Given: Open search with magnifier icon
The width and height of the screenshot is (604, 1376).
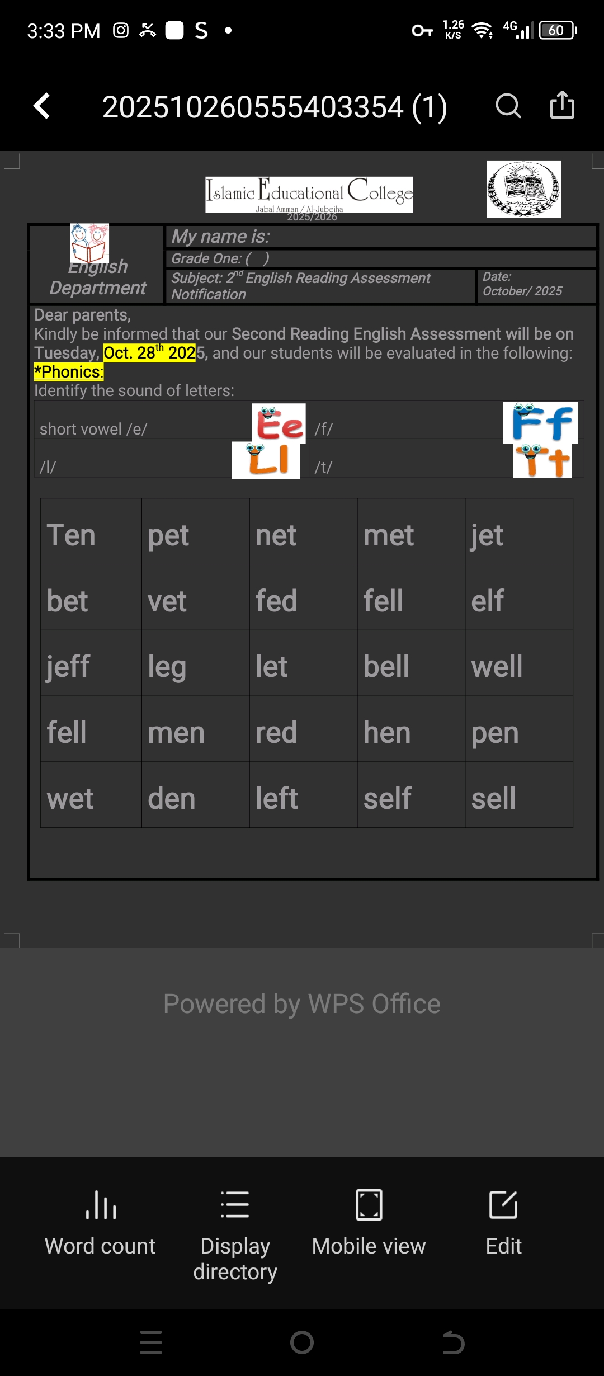Looking at the screenshot, I should click(508, 106).
